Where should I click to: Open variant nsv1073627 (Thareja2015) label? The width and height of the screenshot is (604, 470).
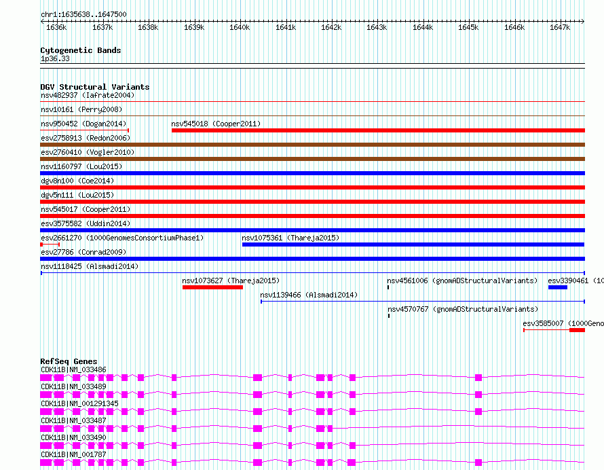pyautogui.click(x=231, y=281)
